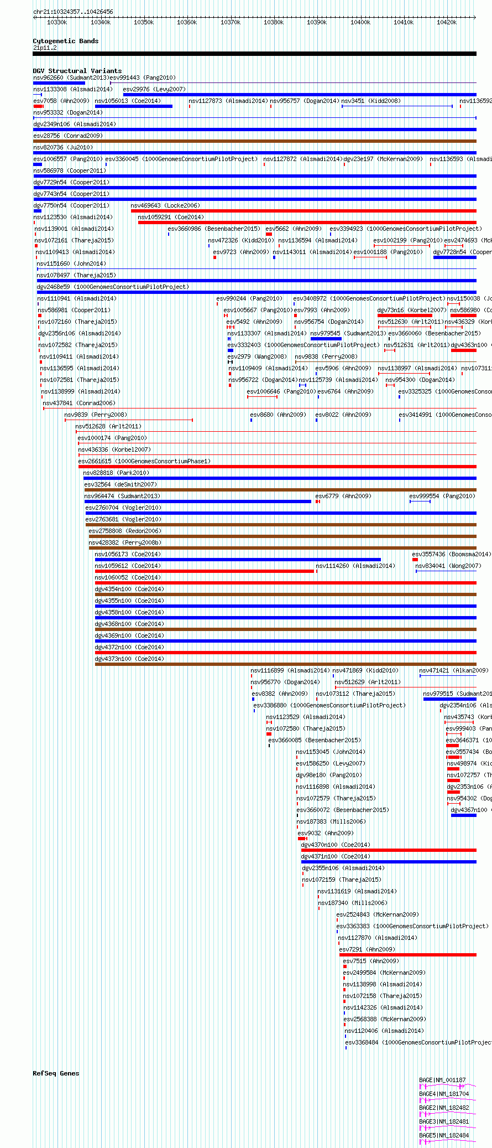Click the DGV Structural Variants track title

pyautogui.click(x=77, y=71)
